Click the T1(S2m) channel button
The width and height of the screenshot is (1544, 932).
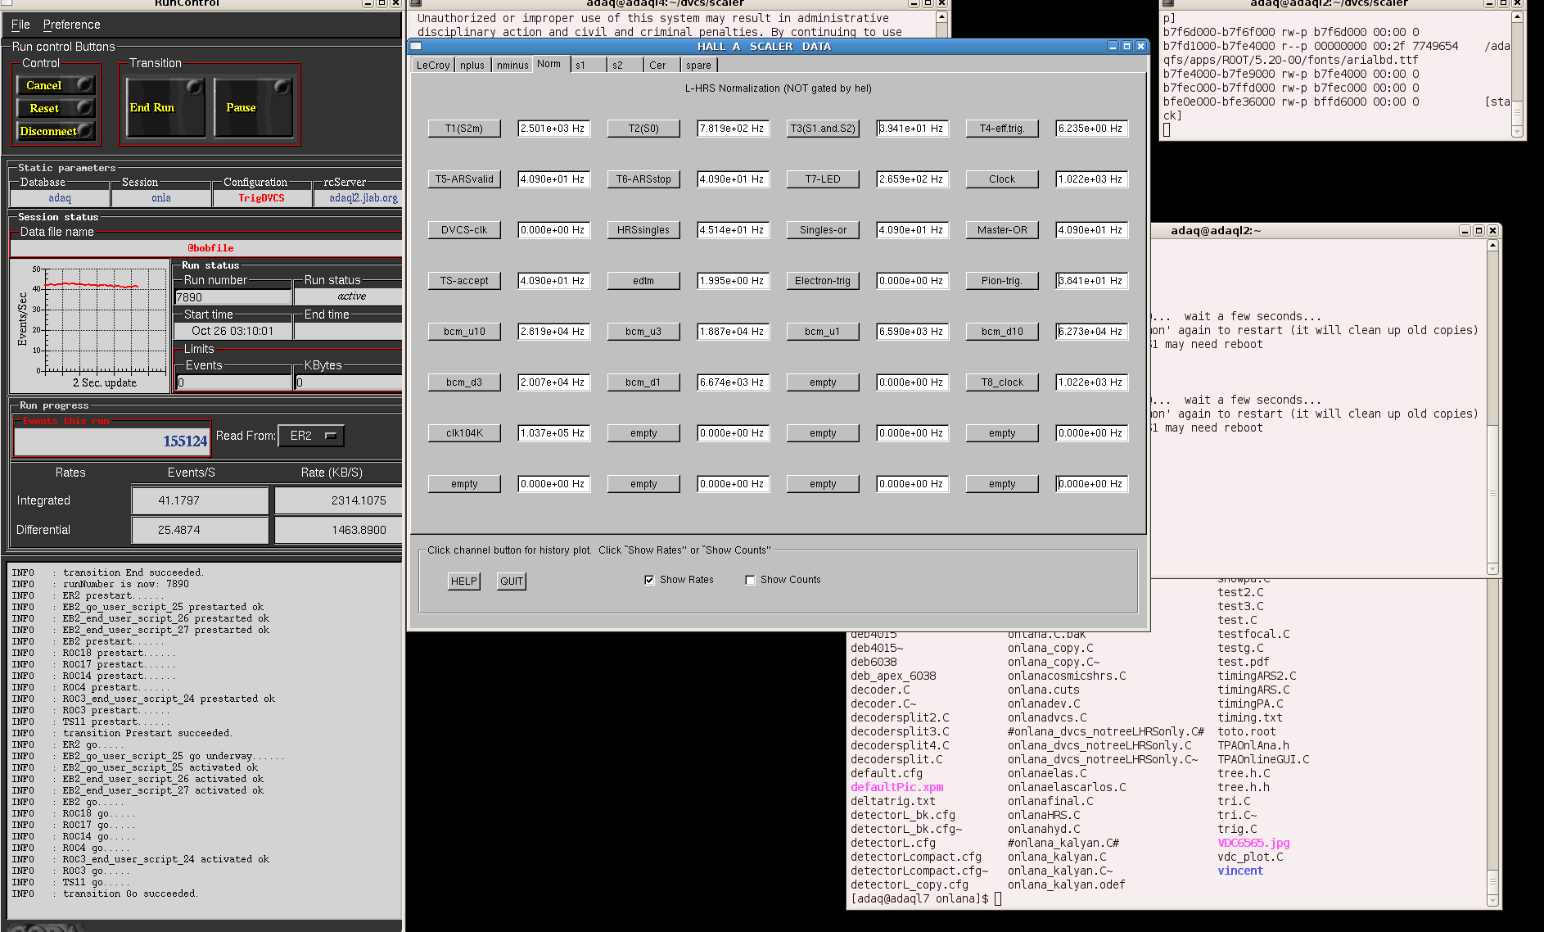[464, 129]
